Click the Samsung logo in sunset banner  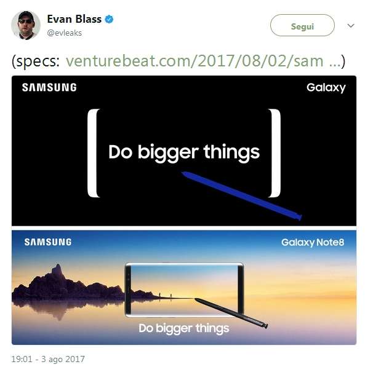[x=48, y=242]
